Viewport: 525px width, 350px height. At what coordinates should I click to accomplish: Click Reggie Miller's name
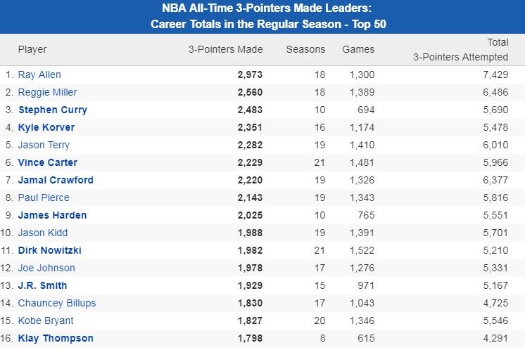pyautogui.click(x=47, y=92)
